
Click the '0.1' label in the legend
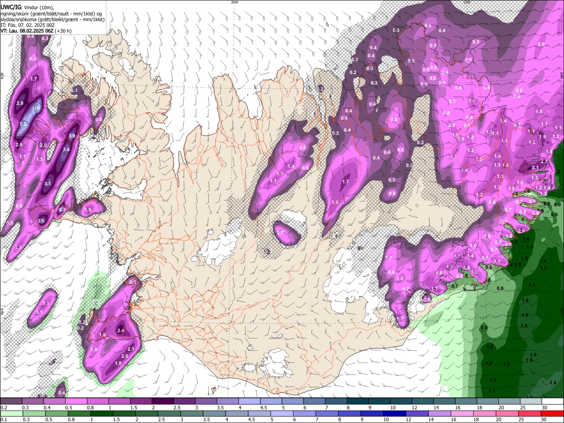click(x=4, y=419)
